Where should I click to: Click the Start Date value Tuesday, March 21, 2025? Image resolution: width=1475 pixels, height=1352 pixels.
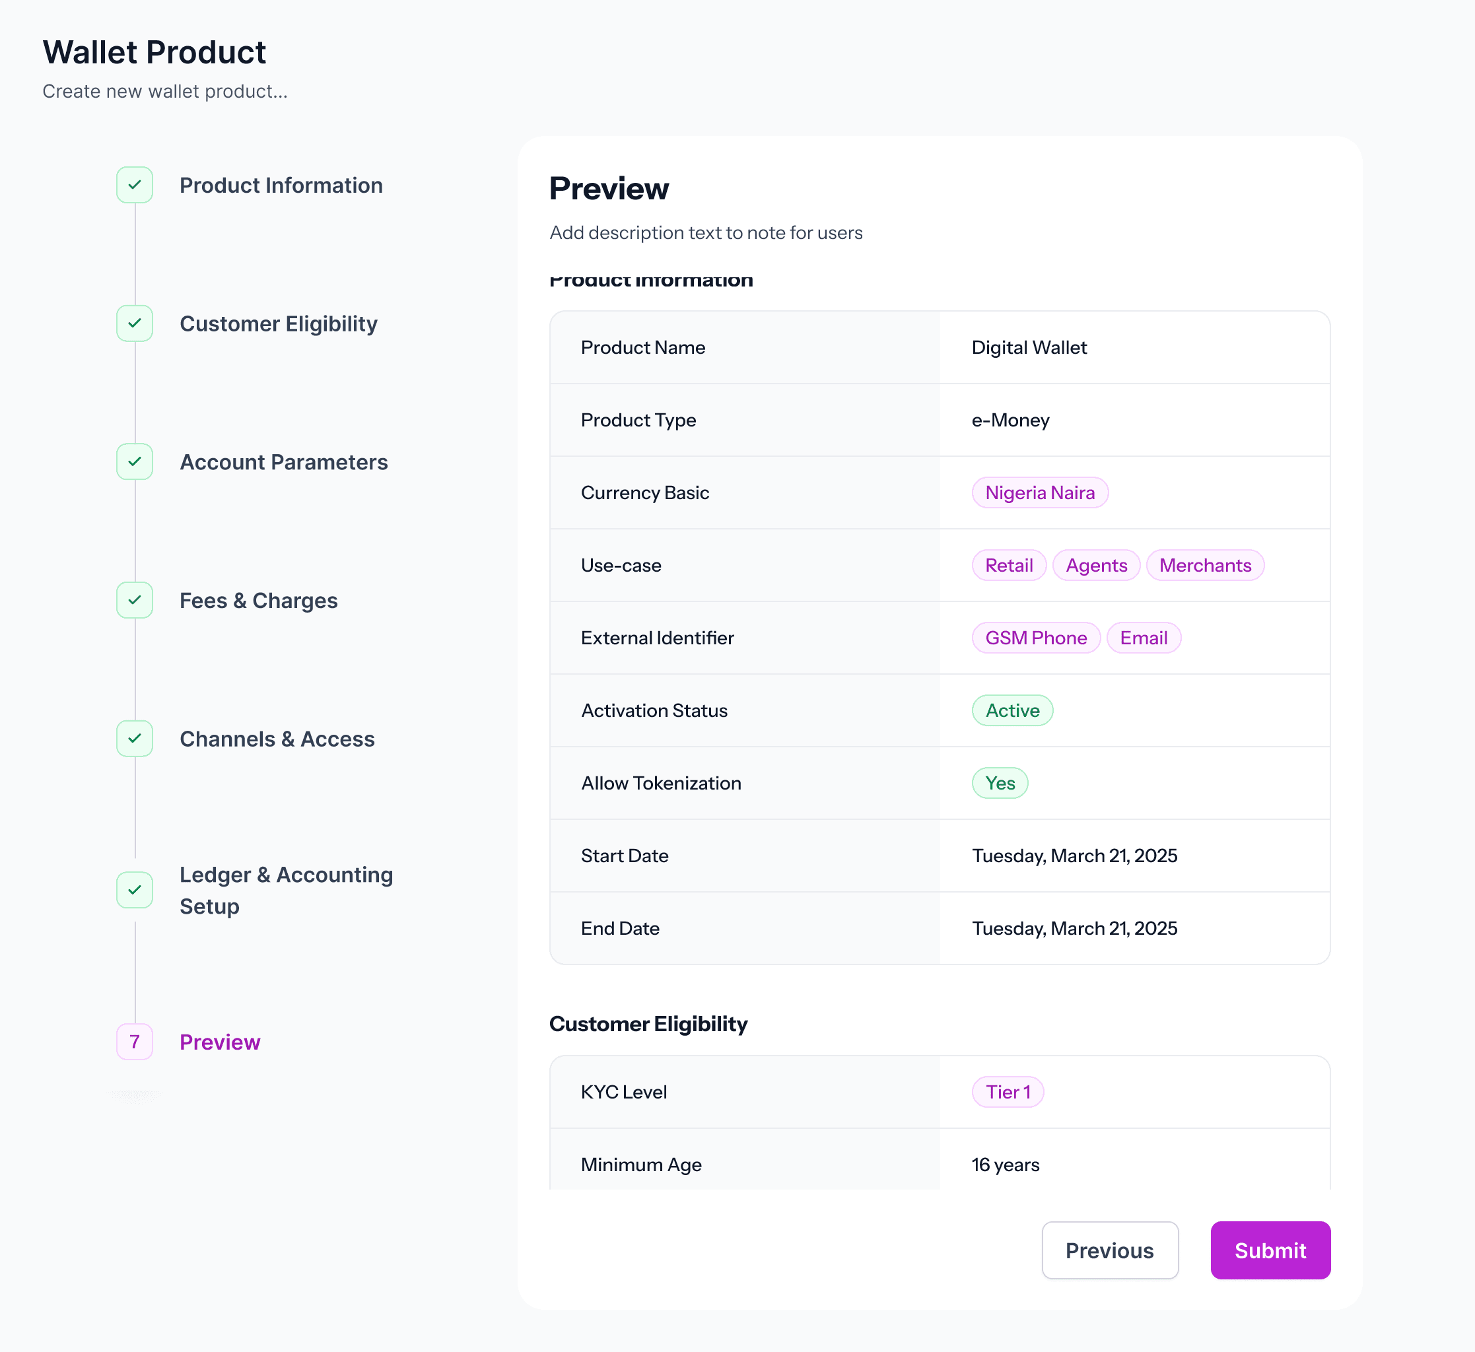coord(1074,856)
